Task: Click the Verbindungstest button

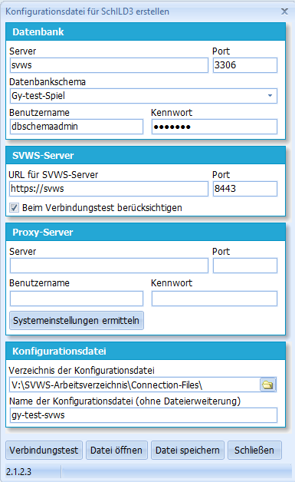Action: 44,450
